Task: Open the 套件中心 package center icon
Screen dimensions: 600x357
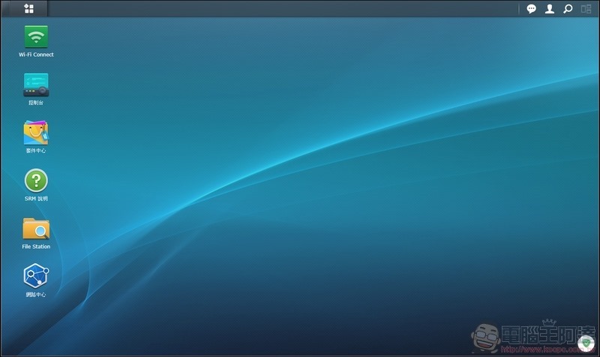Action: pyautogui.click(x=36, y=133)
